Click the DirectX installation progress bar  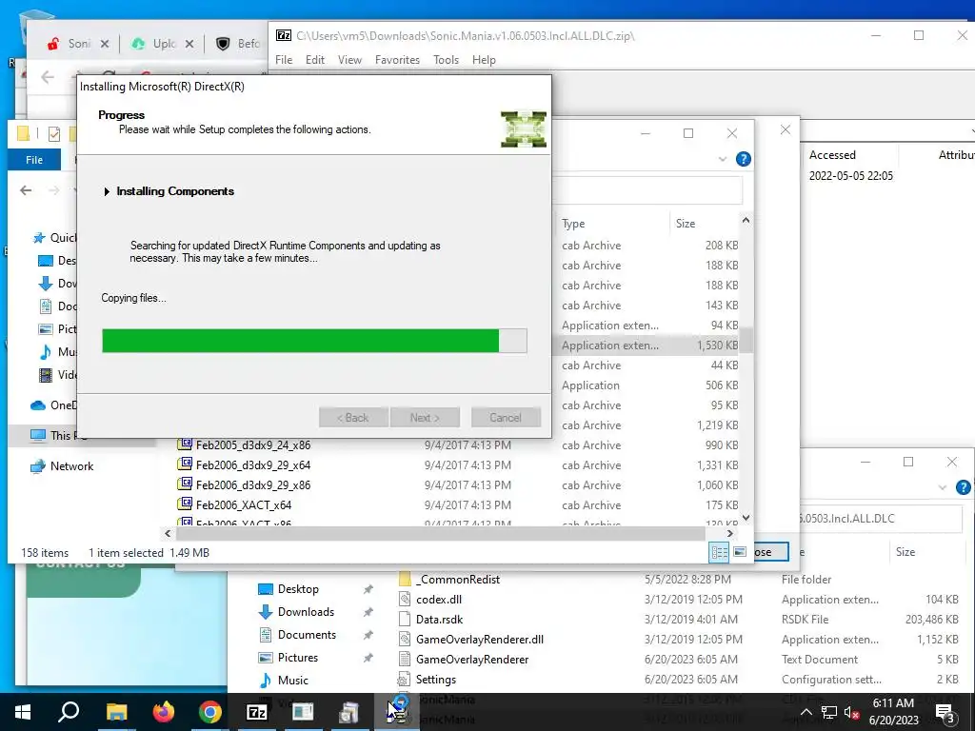[314, 341]
